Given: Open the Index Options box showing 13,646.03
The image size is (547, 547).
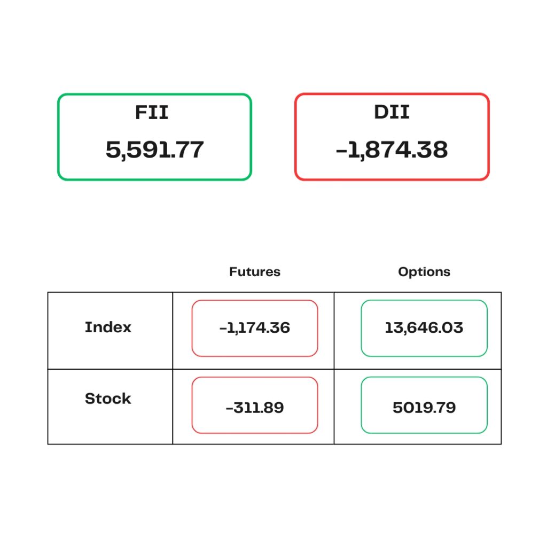Looking at the screenshot, I should click(424, 329).
